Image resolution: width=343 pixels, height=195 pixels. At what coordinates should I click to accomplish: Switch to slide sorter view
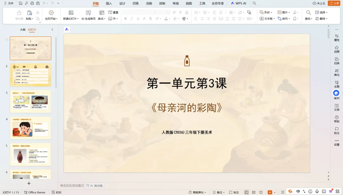253,192
